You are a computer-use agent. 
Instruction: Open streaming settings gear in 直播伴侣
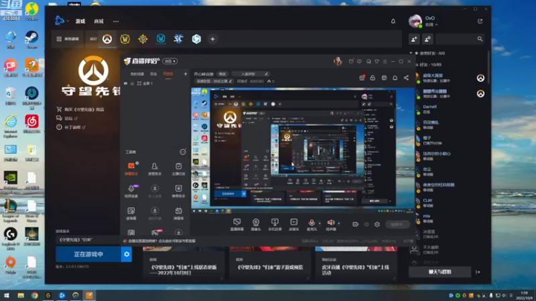(377, 224)
